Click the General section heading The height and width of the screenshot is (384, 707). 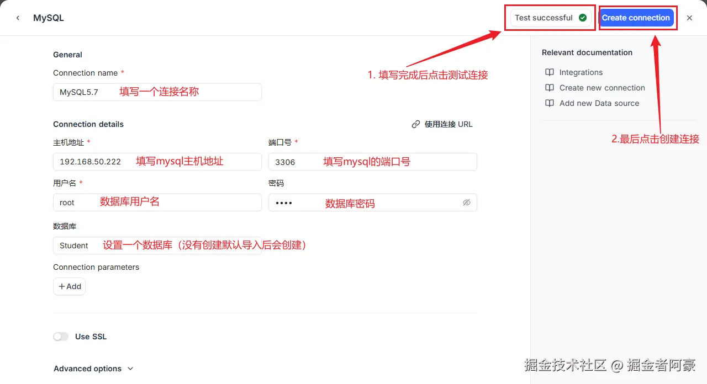point(67,55)
